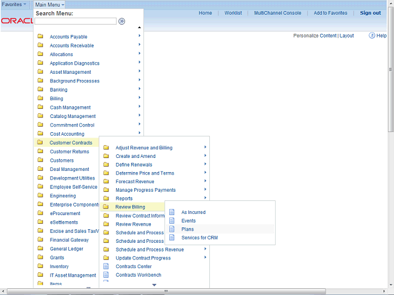
Task: Select Commitment Control menu entry
Action: tap(72, 125)
